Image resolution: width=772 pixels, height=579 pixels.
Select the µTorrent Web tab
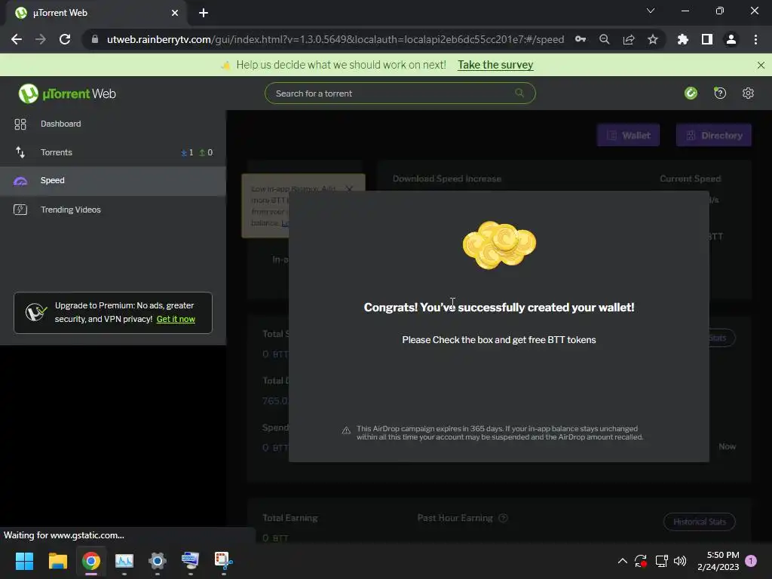(x=96, y=13)
